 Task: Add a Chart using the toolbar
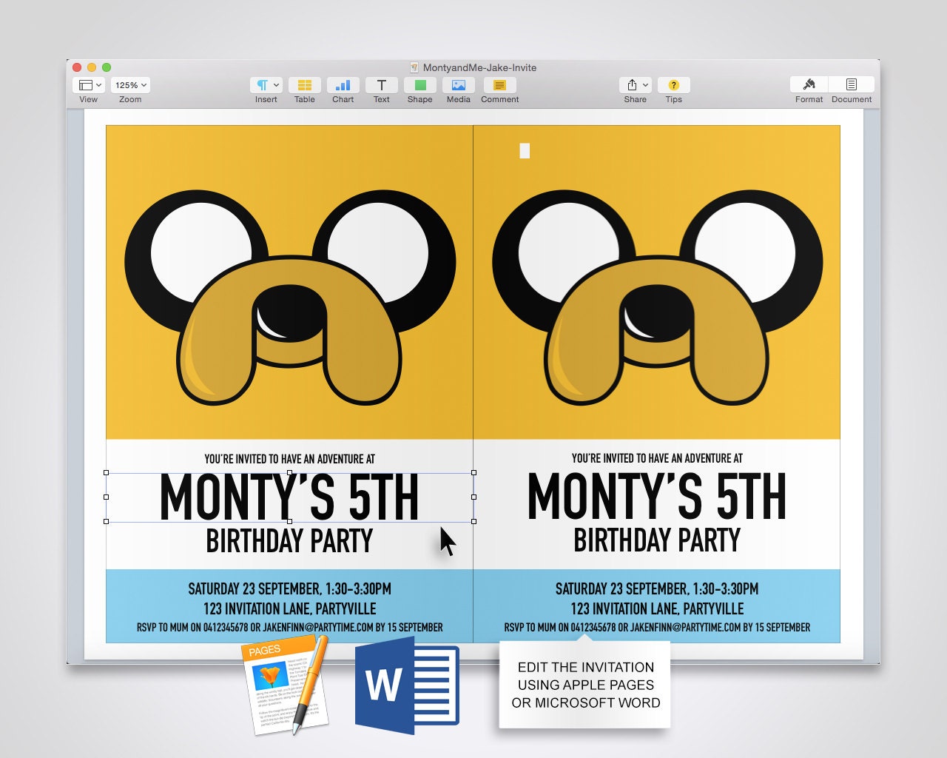pyautogui.click(x=343, y=85)
